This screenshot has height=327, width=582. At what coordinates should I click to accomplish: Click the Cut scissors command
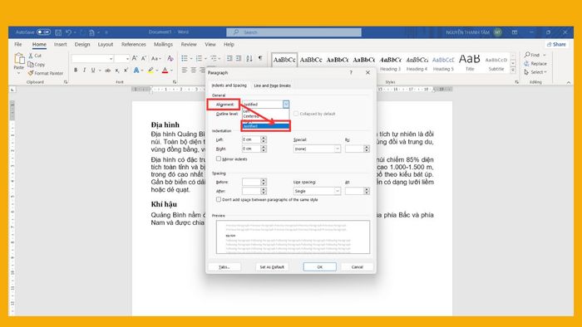click(x=35, y=56)
